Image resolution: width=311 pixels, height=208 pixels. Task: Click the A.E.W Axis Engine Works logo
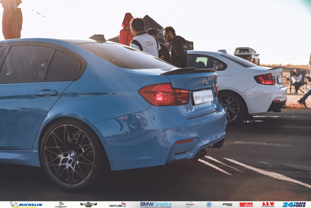point(268,205)
